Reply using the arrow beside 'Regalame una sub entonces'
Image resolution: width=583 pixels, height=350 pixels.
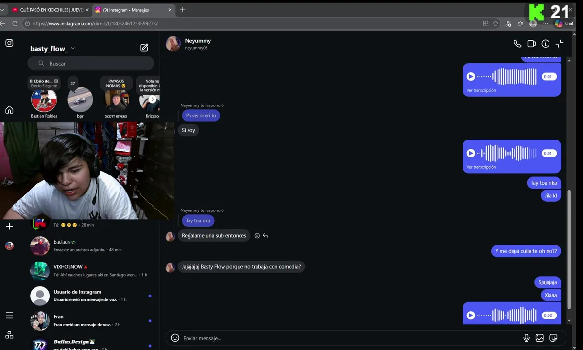click(x=265, y=236)
